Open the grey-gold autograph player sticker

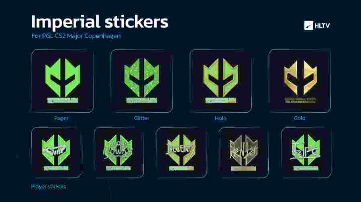pyautogui.click(x=244, y=153)
